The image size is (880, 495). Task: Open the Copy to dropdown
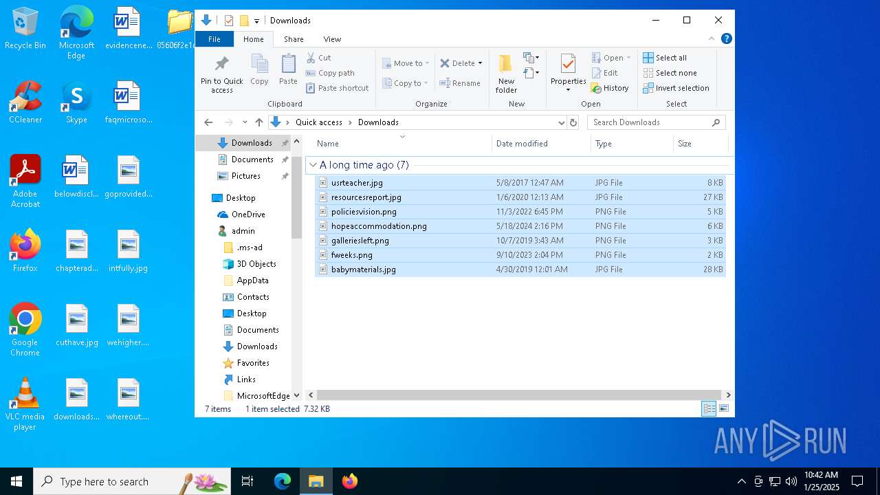405,83
